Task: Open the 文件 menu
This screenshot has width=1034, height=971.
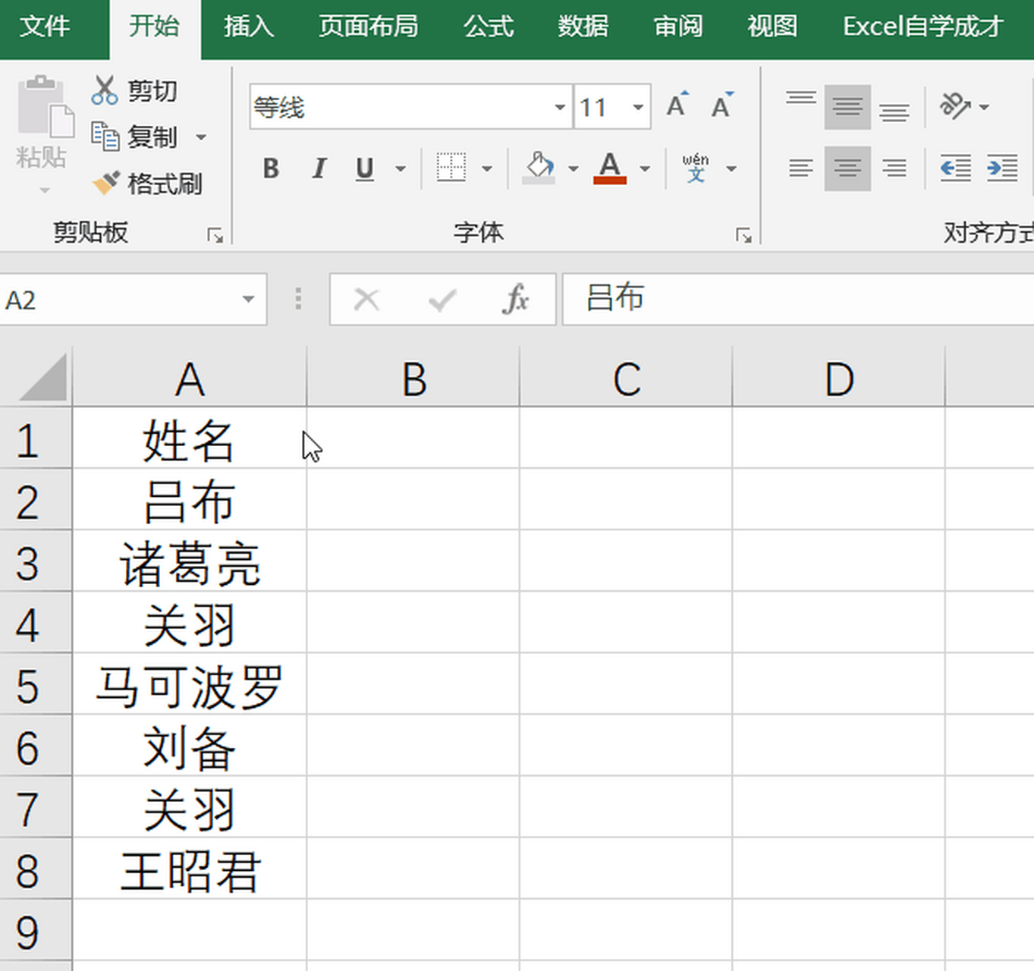Action: pyautogui.click(x=45, y=27)
